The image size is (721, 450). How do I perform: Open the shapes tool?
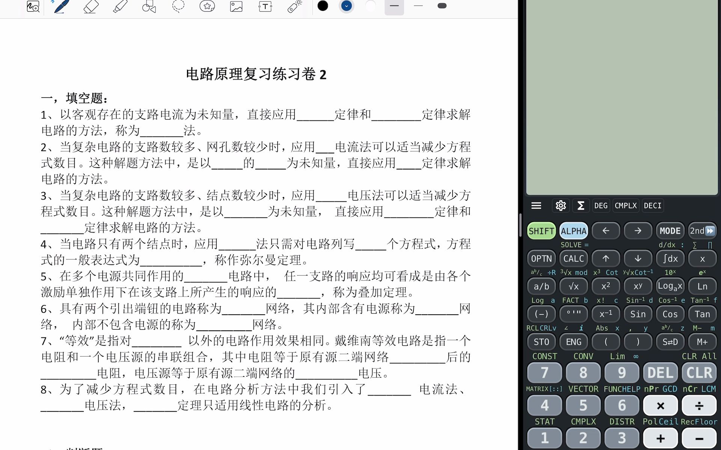pyautogui.click(x=149, y=6)
